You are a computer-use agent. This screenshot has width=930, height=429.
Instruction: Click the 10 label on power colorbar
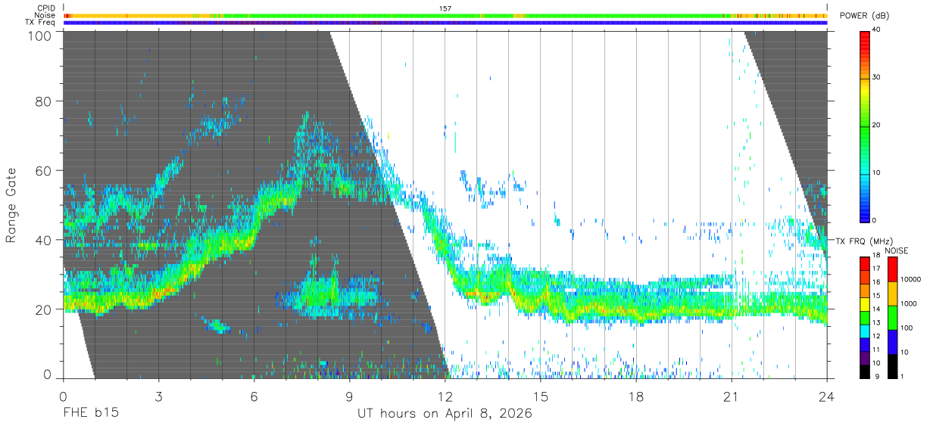coord(875,173)
